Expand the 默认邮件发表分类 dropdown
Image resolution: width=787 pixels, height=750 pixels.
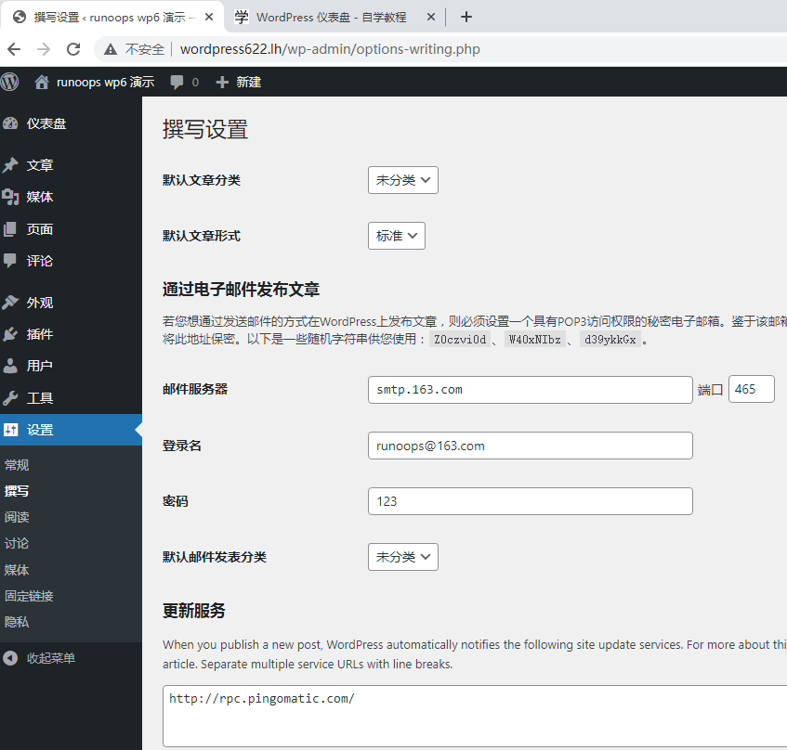point(402,557)
